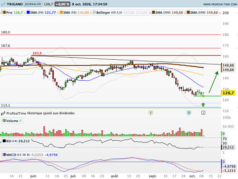
Task: Click the yellow 126,7 current price tag
Action: tap(228, 93)
